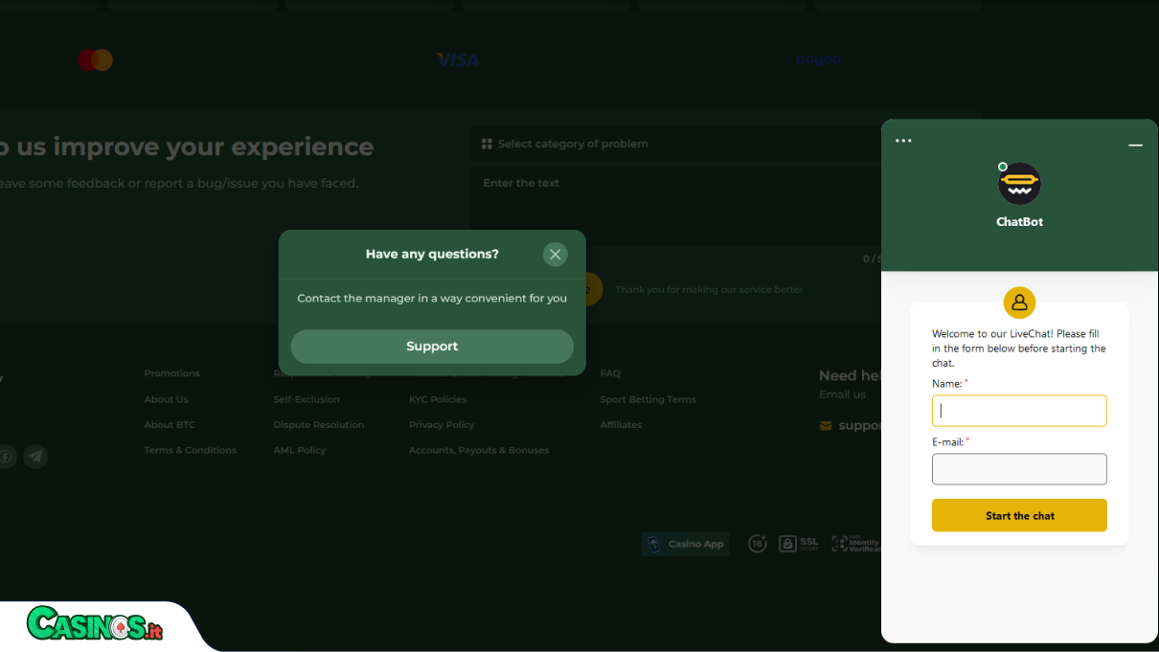The height and width of the screenshot is (652, 1159).
Task: Close the 'Have any questions?' popup
Action: coord(556,254)
